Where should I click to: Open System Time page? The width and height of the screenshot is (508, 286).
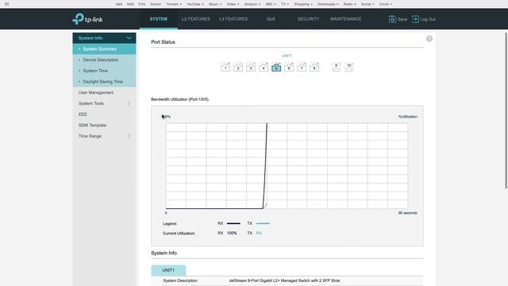(x=104, y=71)
